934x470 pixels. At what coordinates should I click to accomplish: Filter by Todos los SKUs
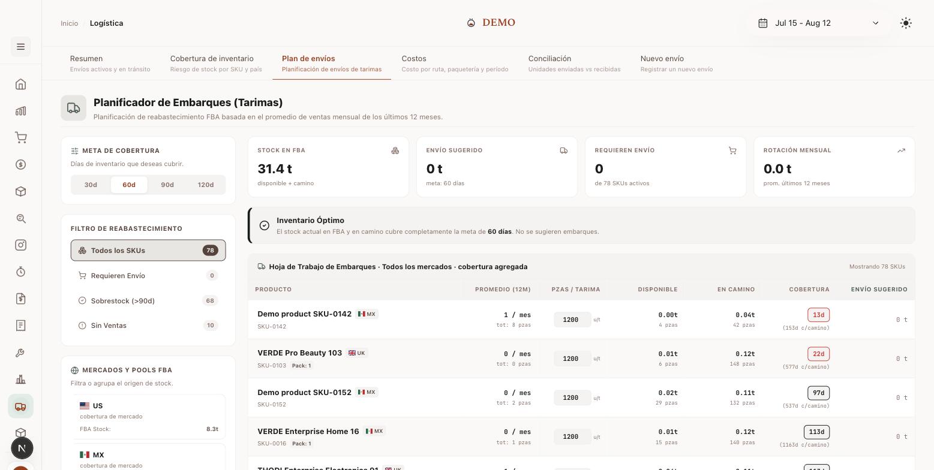tap(148, 251)
